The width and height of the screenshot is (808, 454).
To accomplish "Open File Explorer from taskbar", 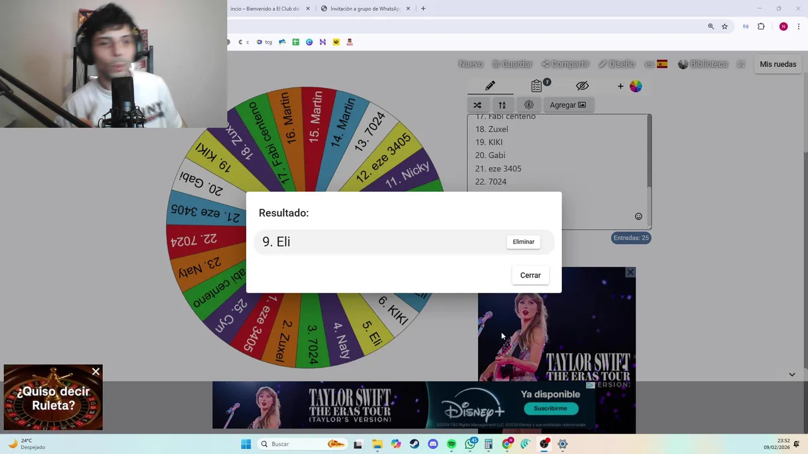I will [377, 444].
